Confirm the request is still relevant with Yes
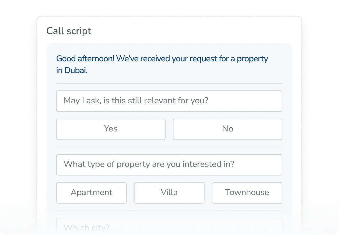 111,129
